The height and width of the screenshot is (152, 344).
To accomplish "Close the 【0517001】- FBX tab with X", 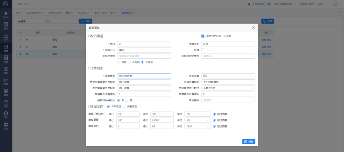I will click(116, 13).
